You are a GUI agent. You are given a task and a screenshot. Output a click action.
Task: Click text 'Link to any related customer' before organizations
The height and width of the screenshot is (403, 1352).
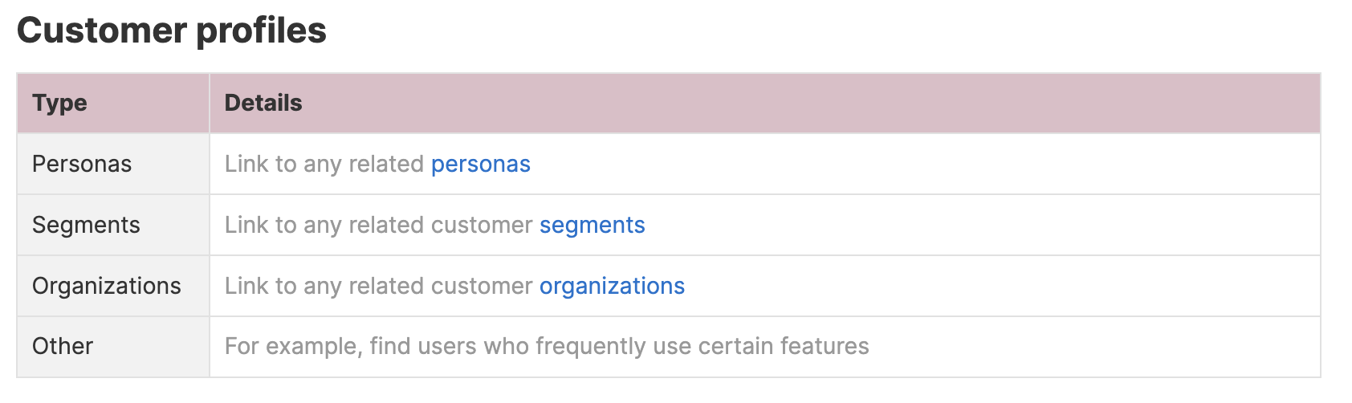point(378,286)
